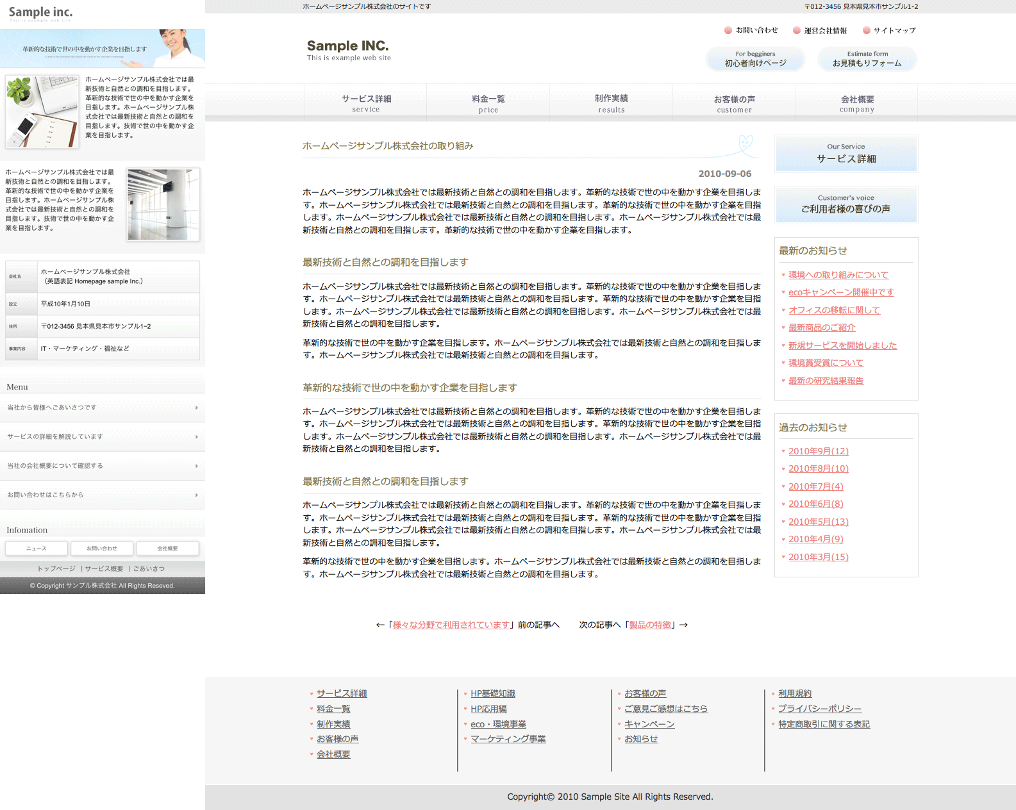Go to previous article 様々な分野で利用されています

(x=451, y=625)
